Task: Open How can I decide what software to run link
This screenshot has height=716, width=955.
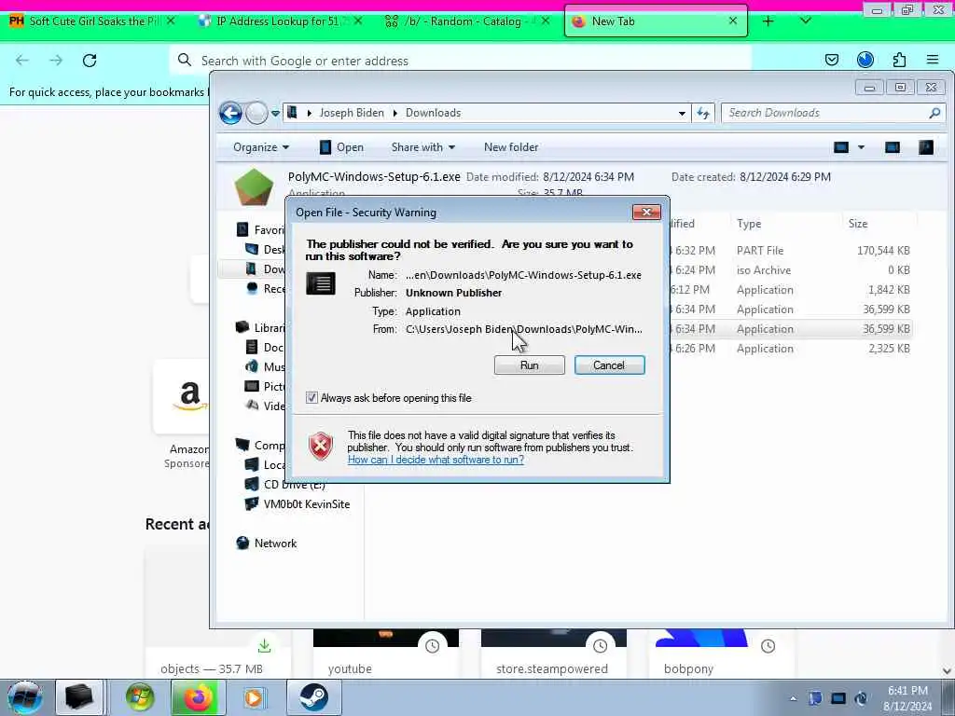Action: coord(436,460)
